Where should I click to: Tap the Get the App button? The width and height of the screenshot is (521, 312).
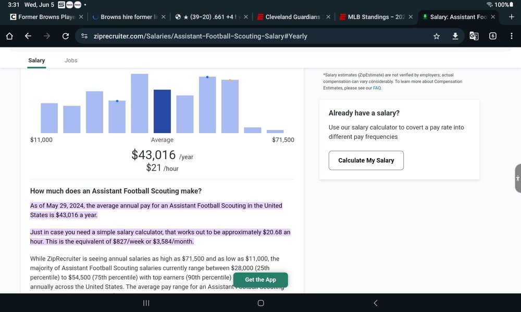click(260, 280)
